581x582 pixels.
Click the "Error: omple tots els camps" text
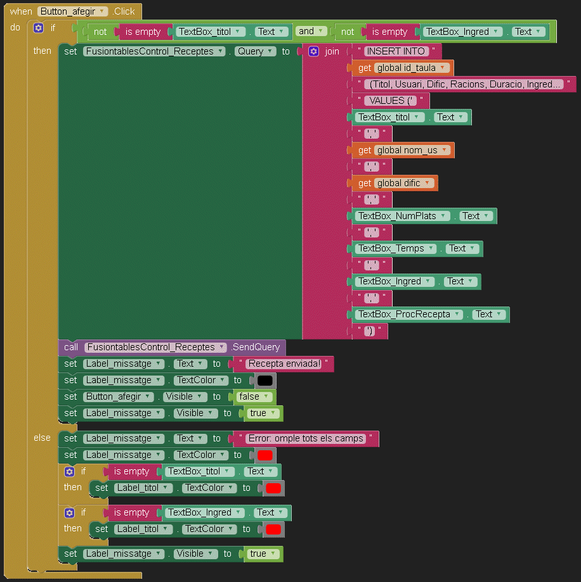click(x=306, y=438)
